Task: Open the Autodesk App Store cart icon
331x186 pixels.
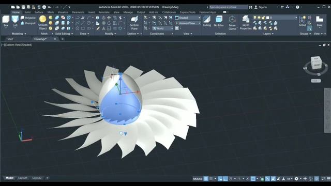Action: click(x=282, y=7)
